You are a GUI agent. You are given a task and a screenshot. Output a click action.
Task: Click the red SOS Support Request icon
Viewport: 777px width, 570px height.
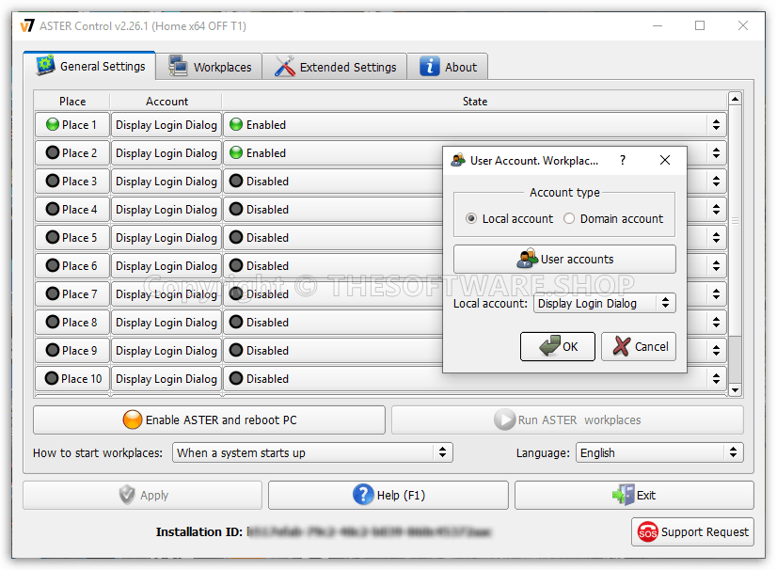coord(648,531)
